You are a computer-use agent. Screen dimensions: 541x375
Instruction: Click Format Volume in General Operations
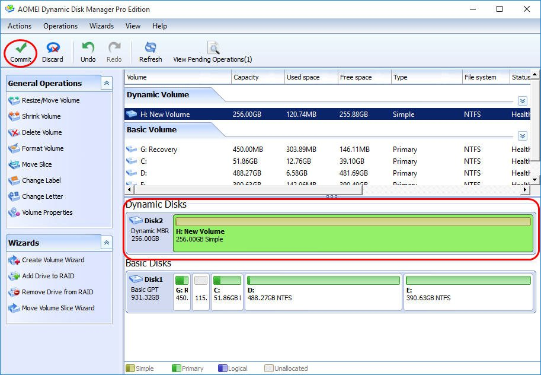[43, 148]
